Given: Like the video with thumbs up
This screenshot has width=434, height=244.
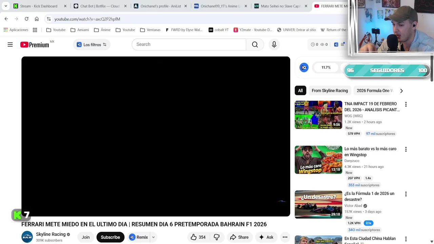Looking at the screenshot, I should point(198,237).
